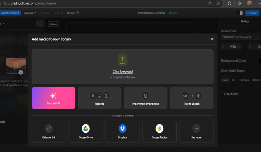Launch Start with AI
Screen dimensions: 261x152
[x=53, y=98]
